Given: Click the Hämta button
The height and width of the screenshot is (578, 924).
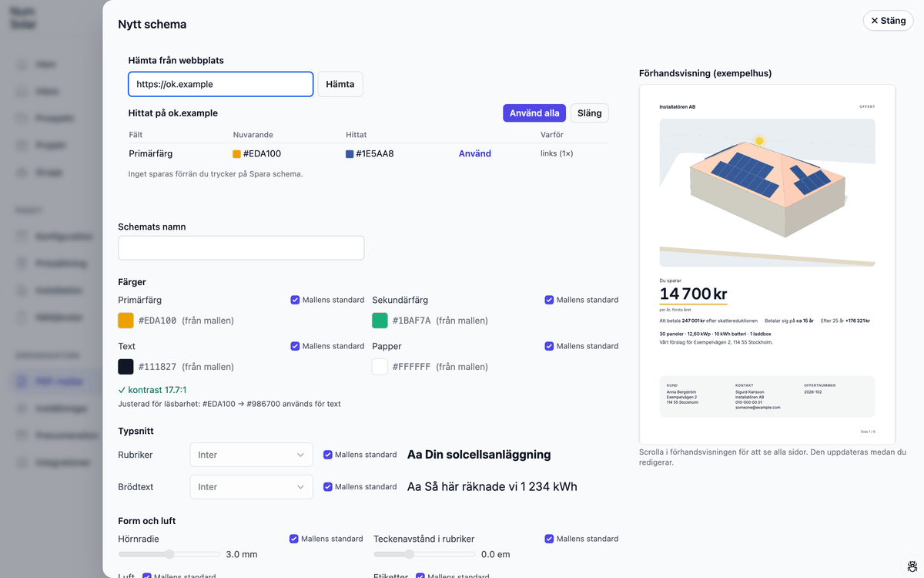Looking at the screenshot, I should pos(340,84).
